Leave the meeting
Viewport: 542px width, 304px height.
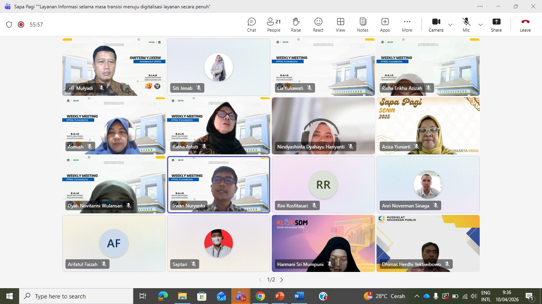(525, 25)
